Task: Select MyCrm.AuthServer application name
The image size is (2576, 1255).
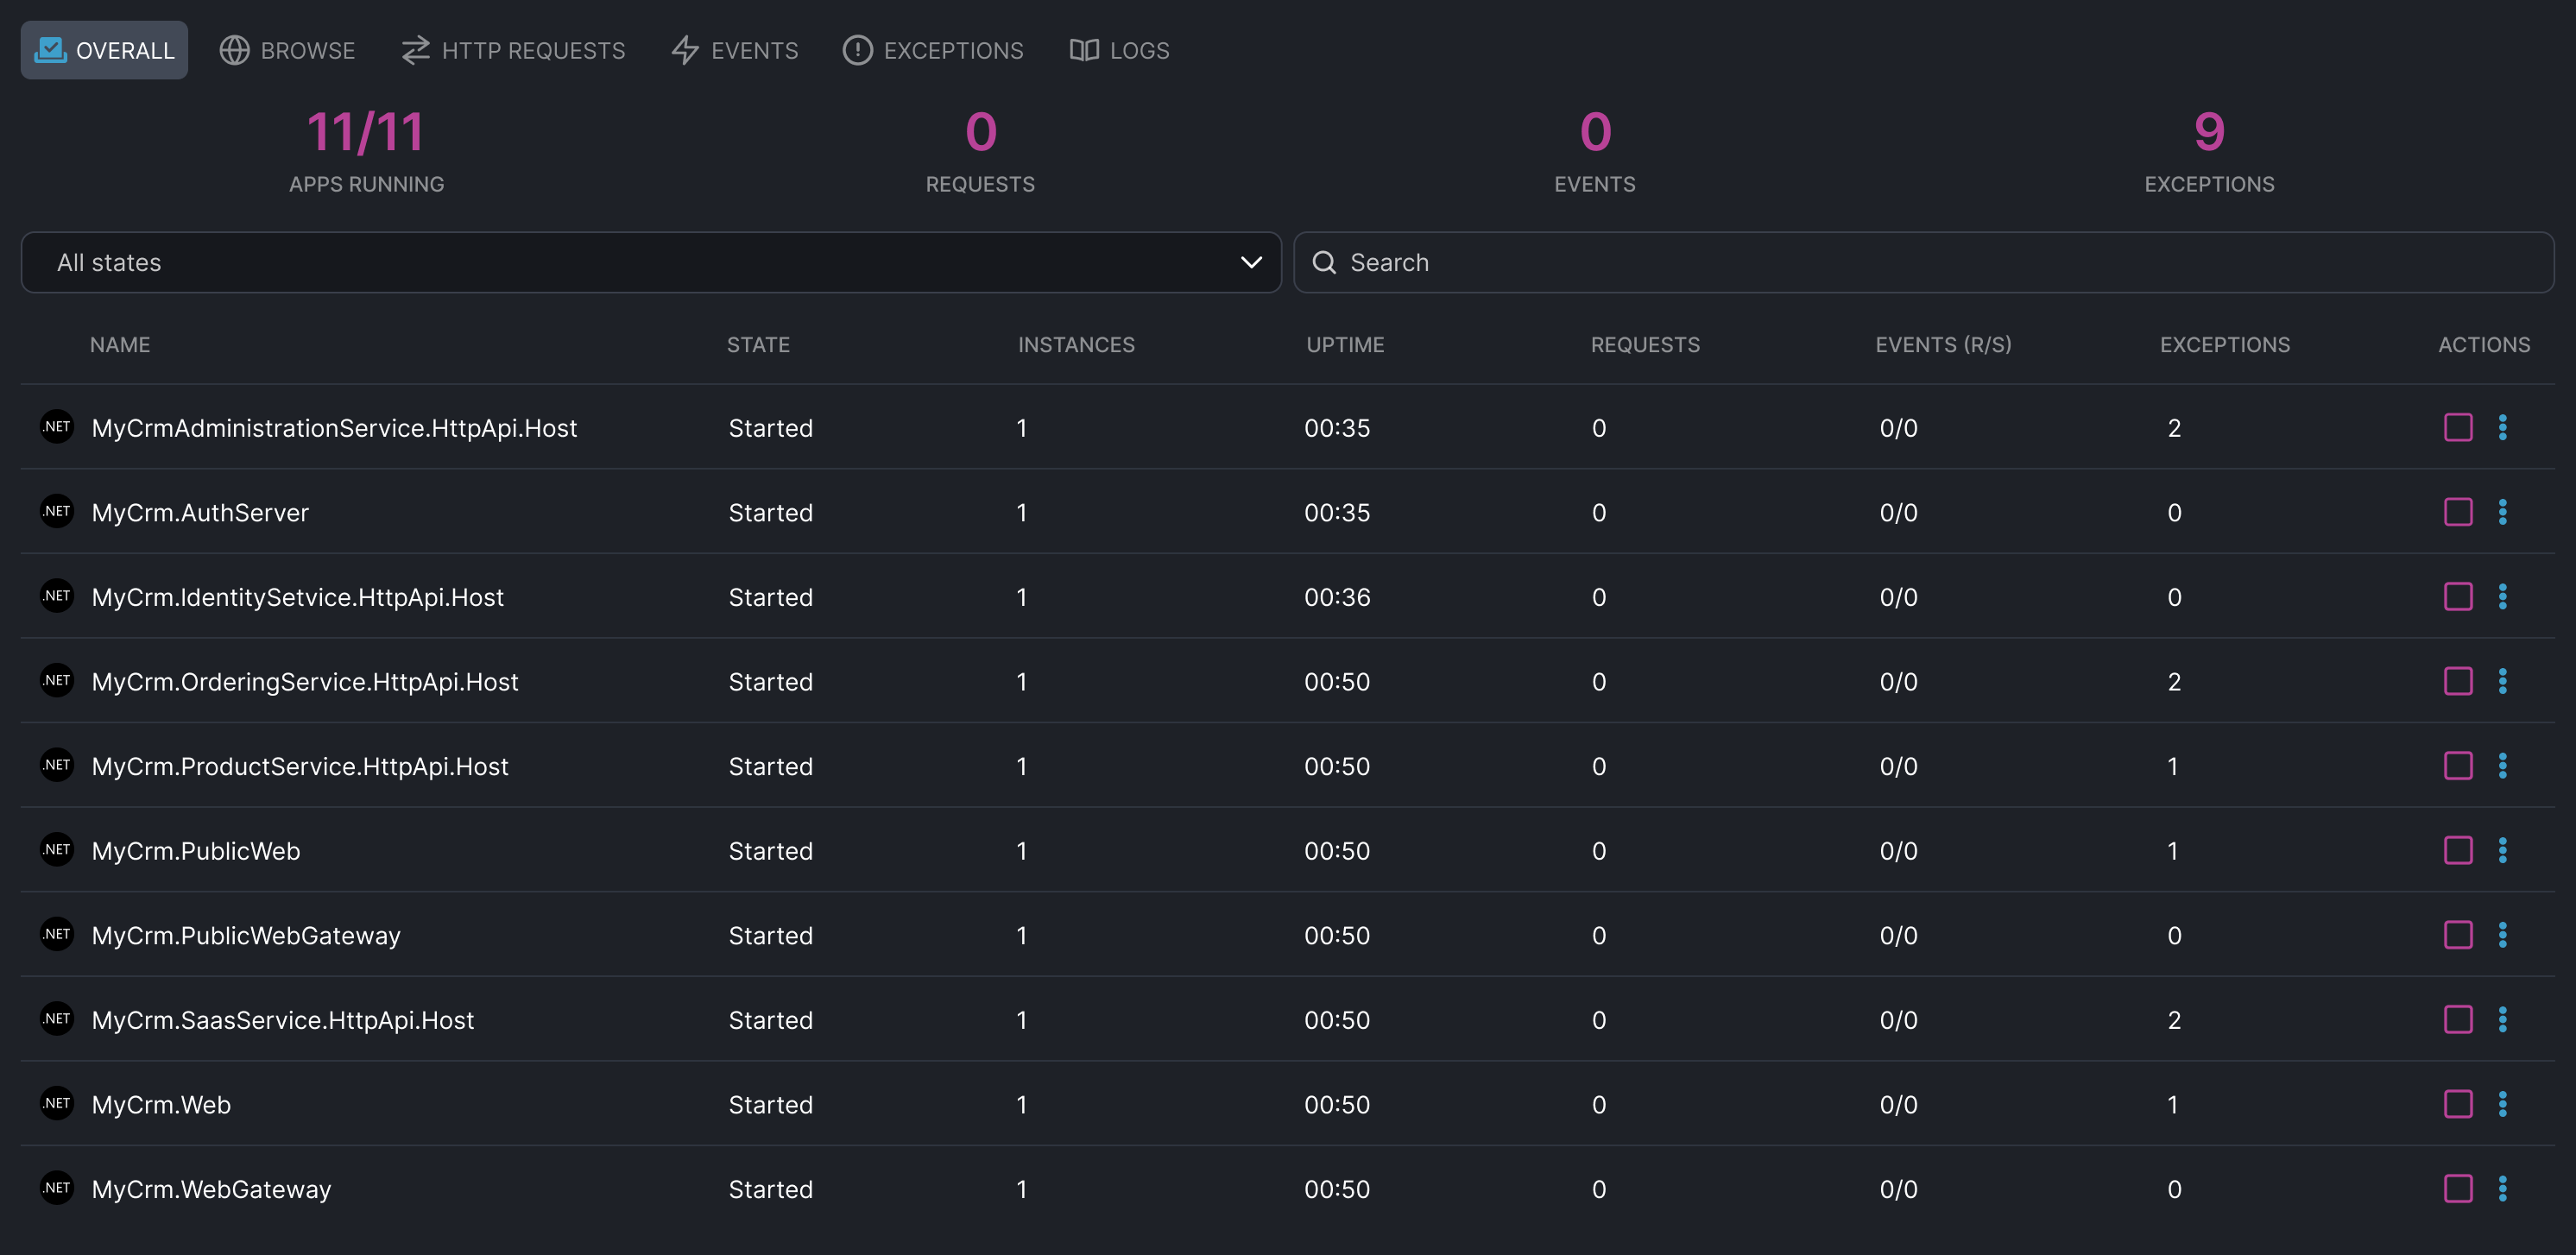Action: pyautogui.click(x=200, y=512)
